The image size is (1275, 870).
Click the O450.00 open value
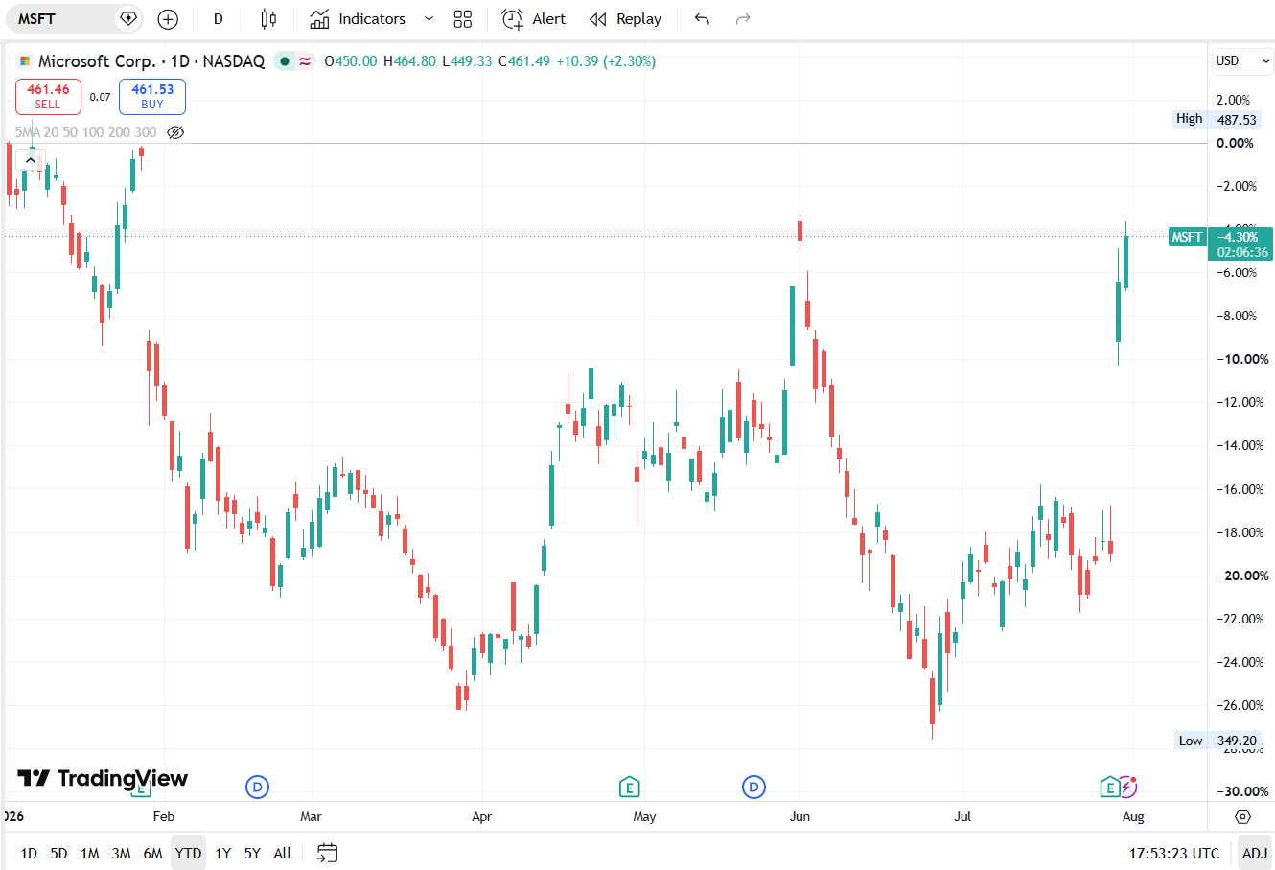click(351, 61)
